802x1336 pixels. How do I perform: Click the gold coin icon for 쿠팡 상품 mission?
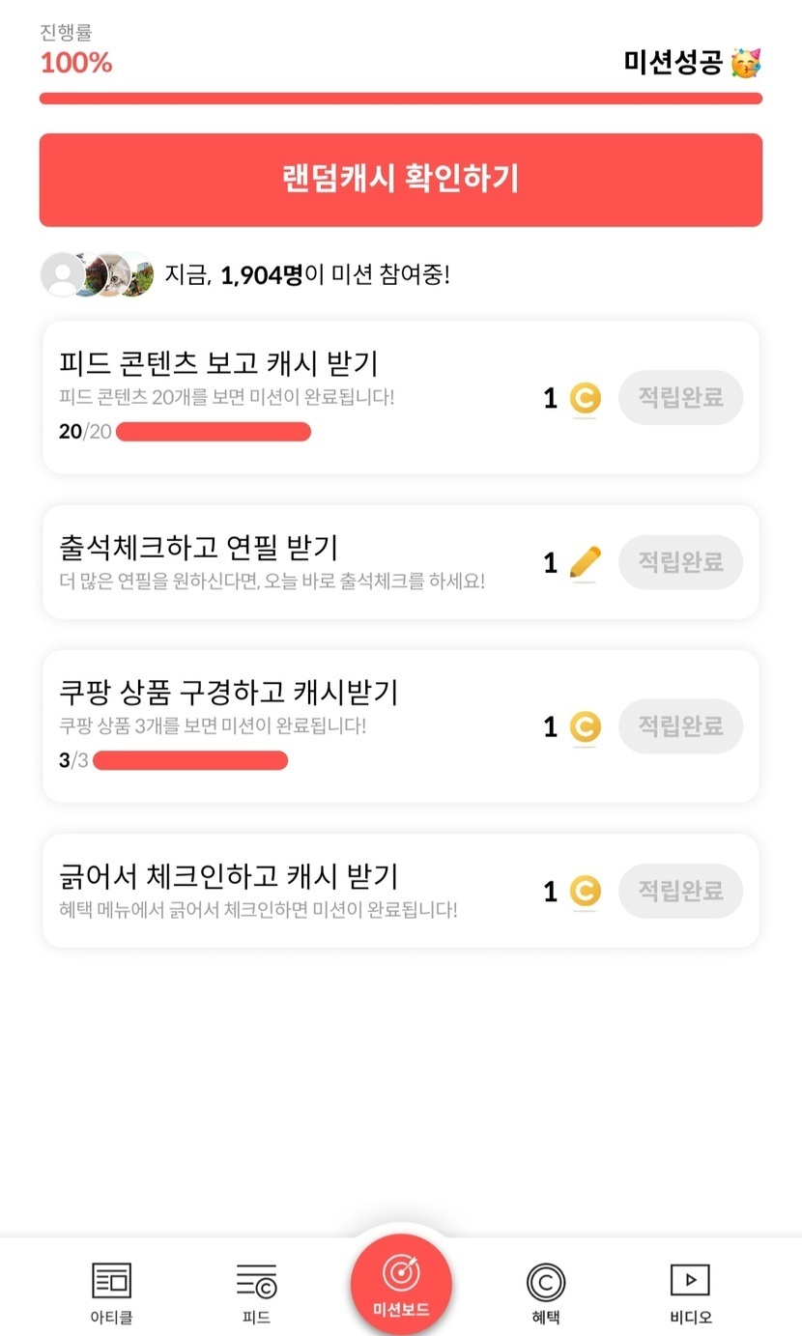[x=585, y=726]
